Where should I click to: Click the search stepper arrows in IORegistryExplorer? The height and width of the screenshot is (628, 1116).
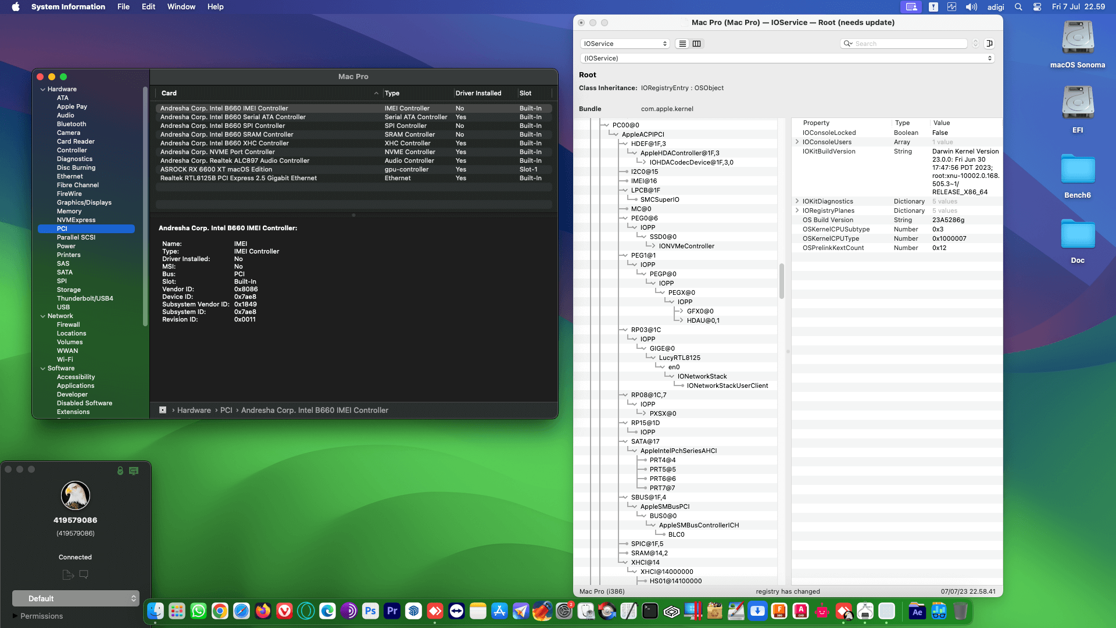[x=975, y=44]
